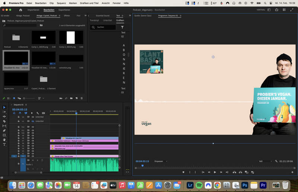Click the Lift button in program monitor

[x=234, y=172]
